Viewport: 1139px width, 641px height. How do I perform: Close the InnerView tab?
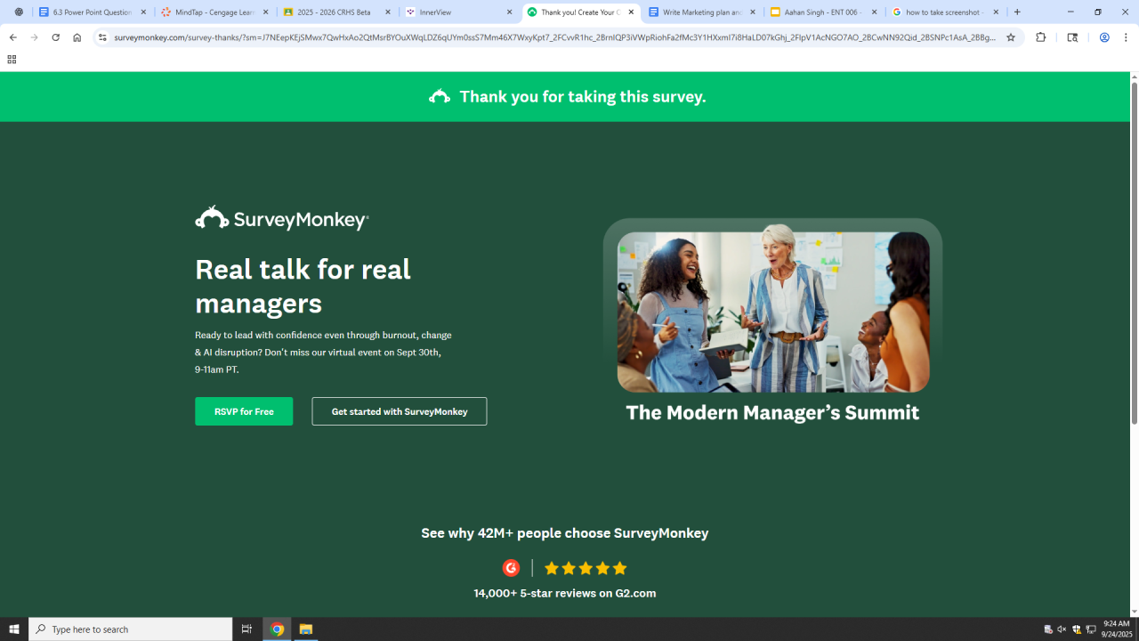coord(510,12)
